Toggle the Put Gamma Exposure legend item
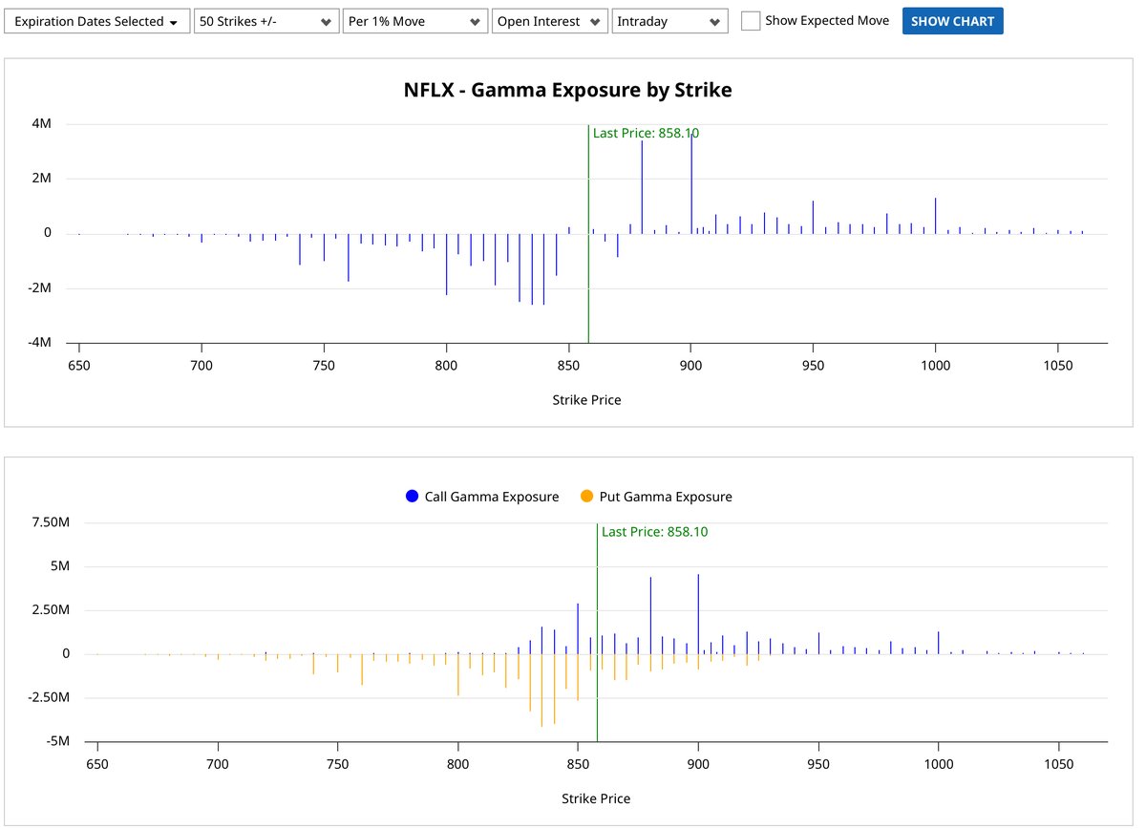This screenshot has width=1146, height=829. click(656, 497)
